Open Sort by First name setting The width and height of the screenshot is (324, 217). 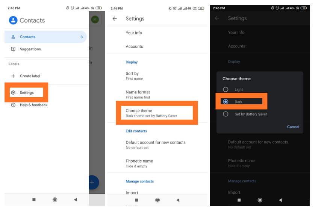pyautogui.click(x=157, y=76)
